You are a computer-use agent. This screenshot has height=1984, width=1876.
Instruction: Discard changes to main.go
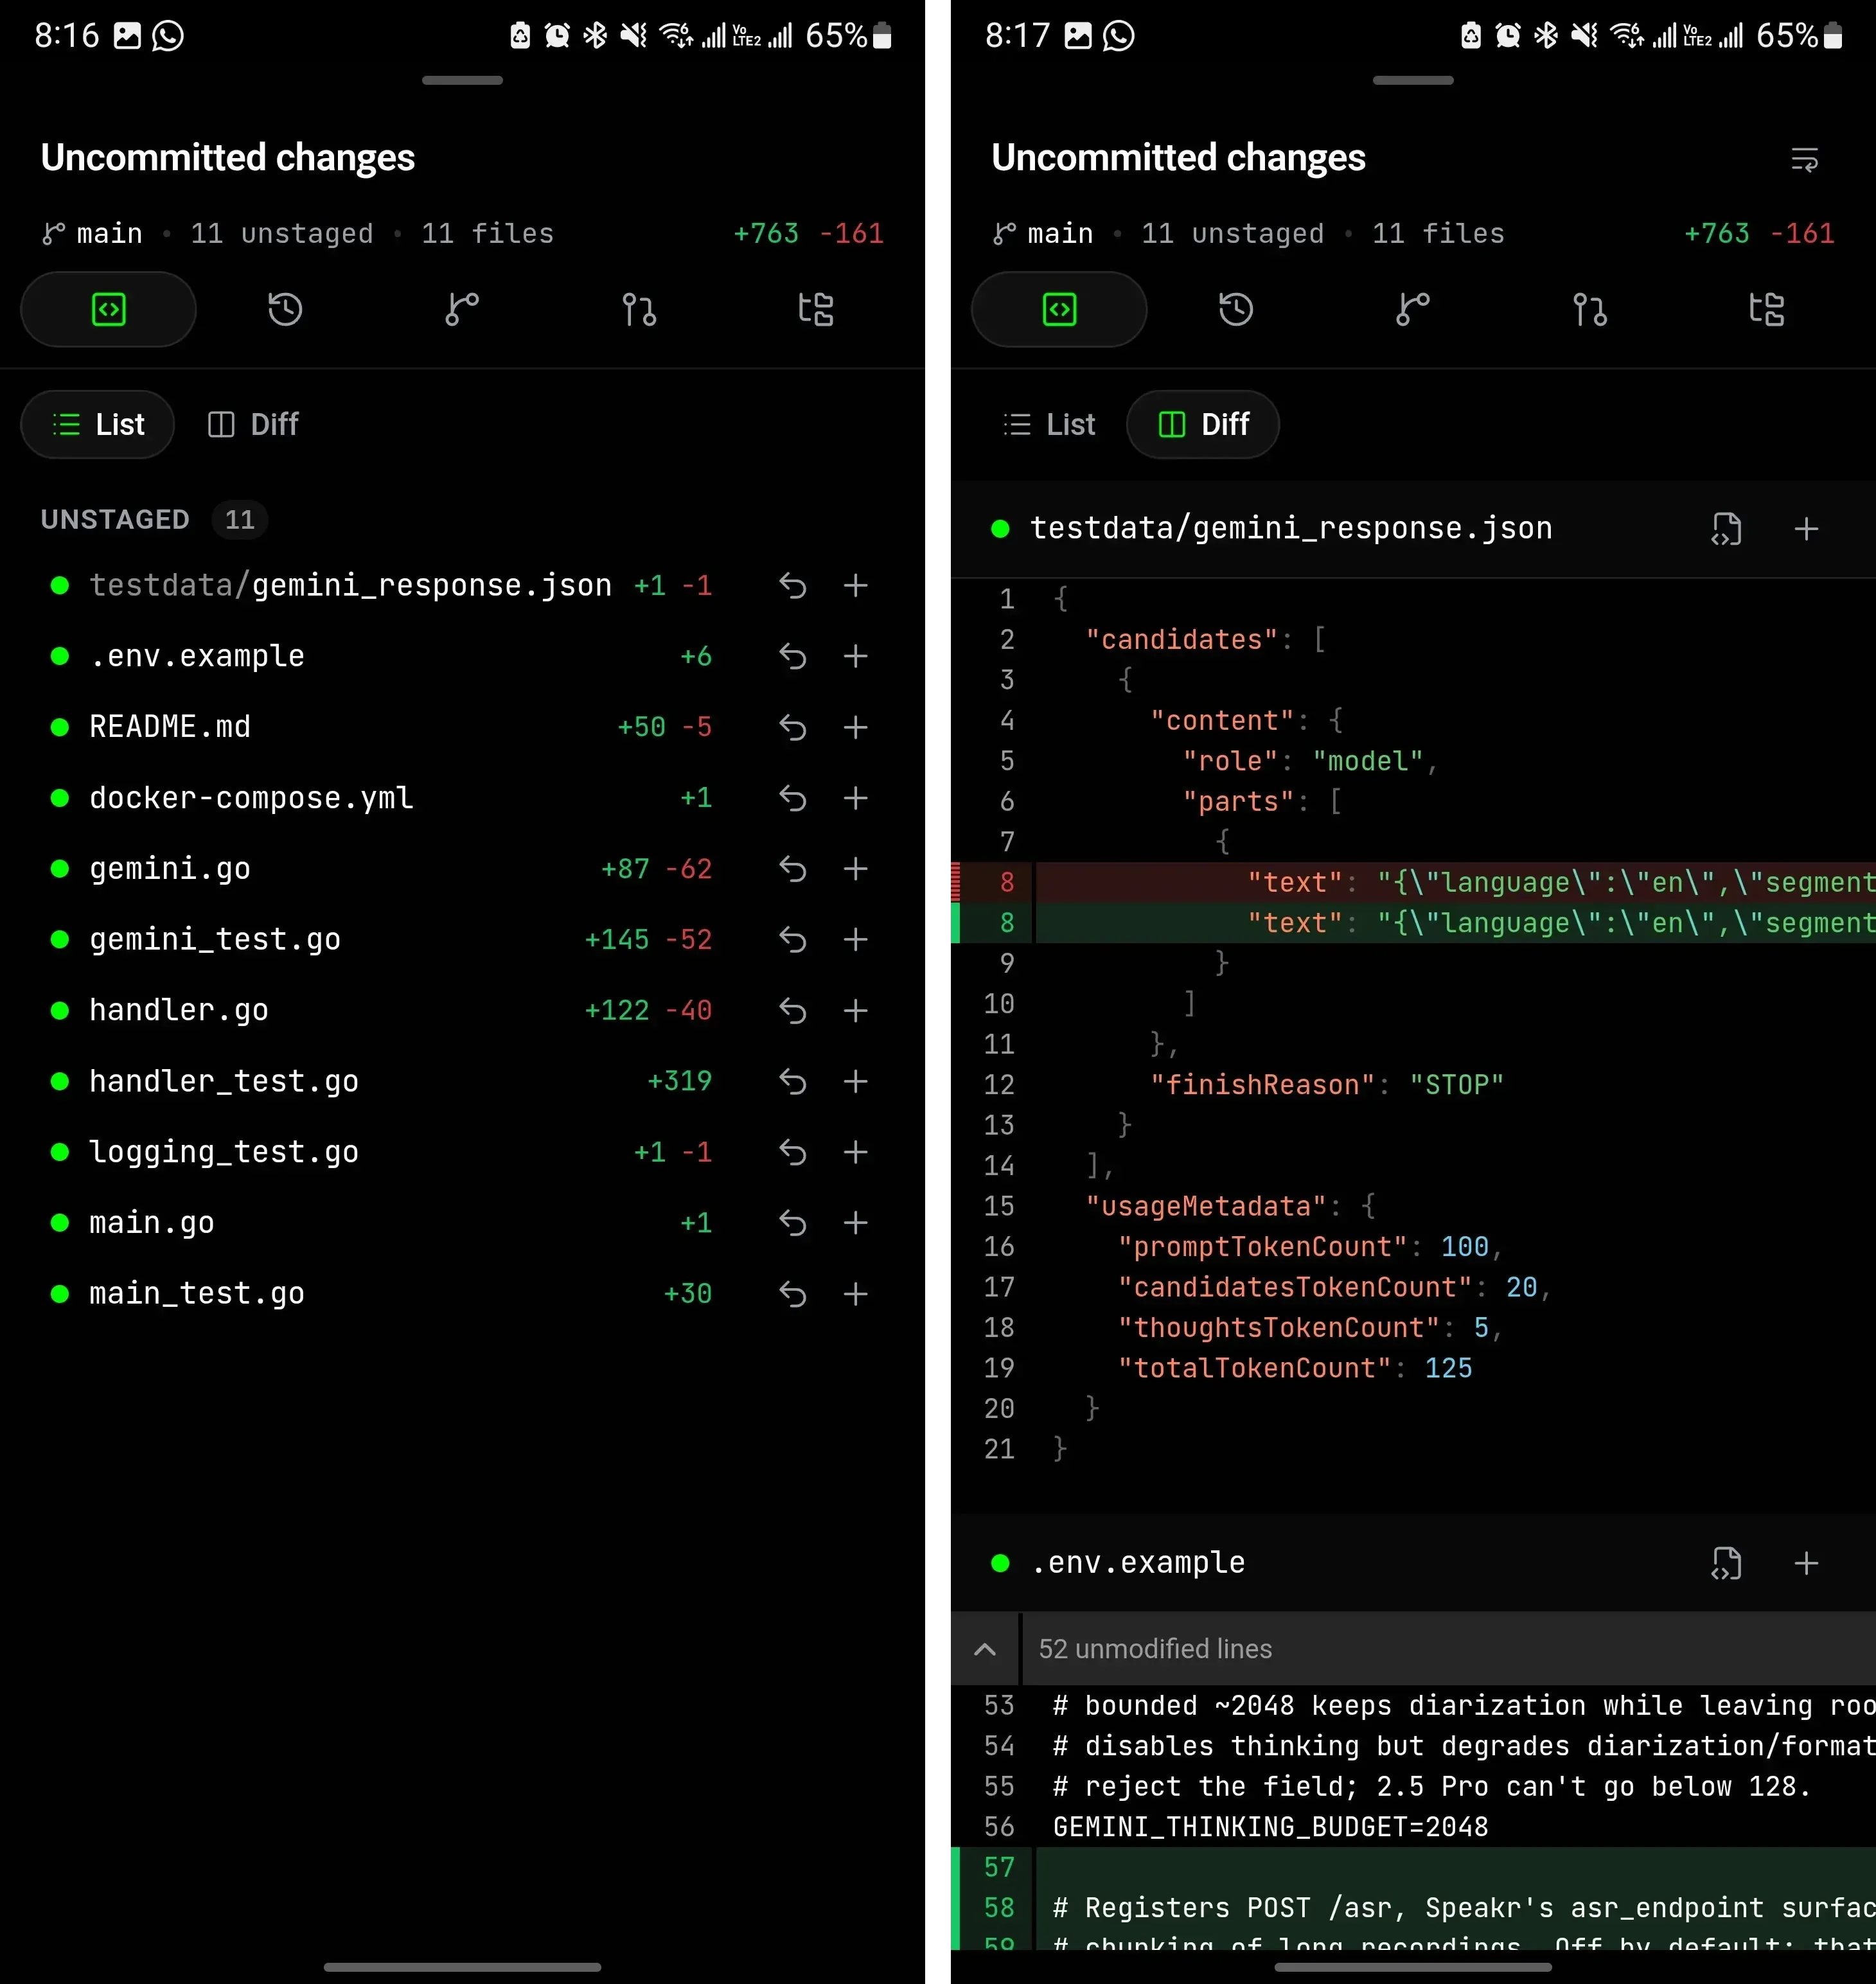click(x=792, y=1223)
